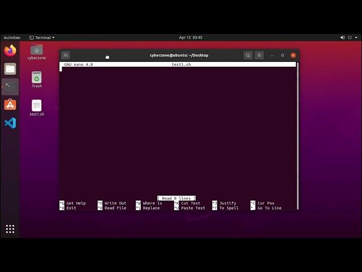Click the 'GNU nano 4.8' header text
The height and width of the screenshot is (272, 362).
tap(79, 65)
